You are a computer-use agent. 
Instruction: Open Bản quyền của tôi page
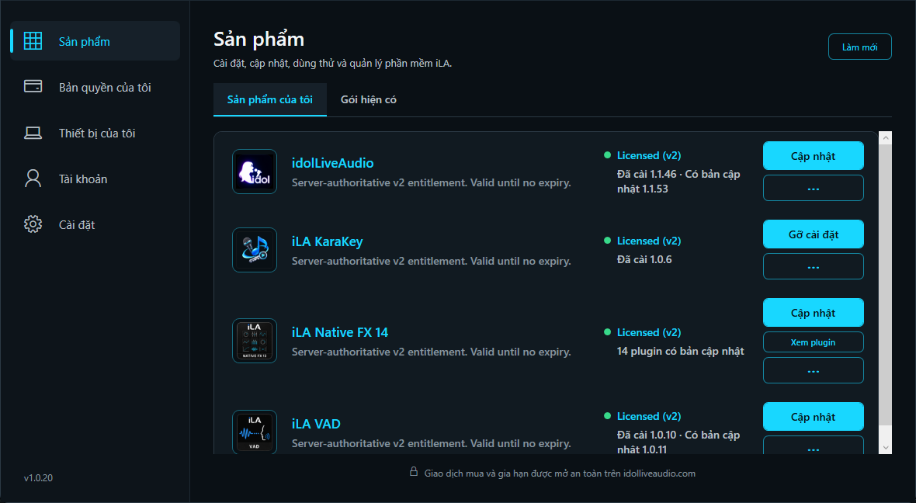(x=95, y=87)
